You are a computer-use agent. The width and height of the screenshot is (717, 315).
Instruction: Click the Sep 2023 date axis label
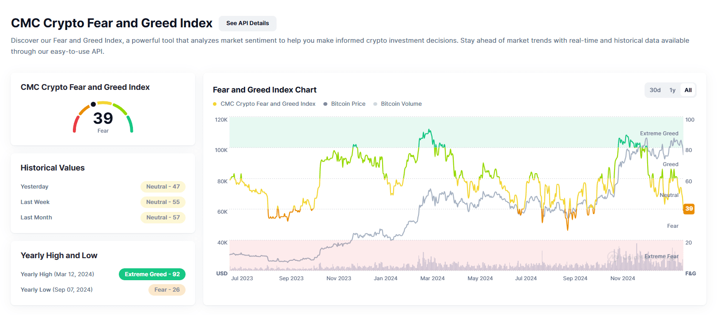click(x=291, y=278)
